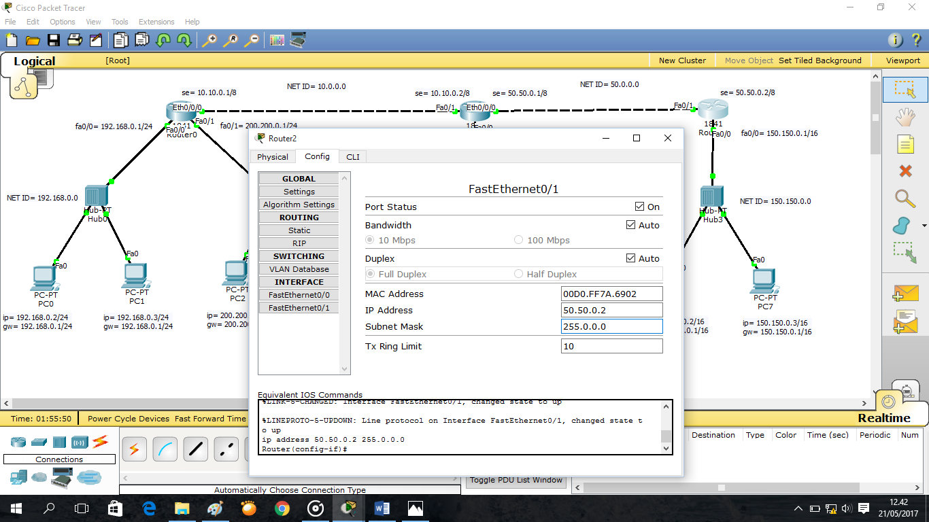Pick the copper cross-over cable
Image resolution: width=929 pixels, height=522 pixels.
coord(226,449)
